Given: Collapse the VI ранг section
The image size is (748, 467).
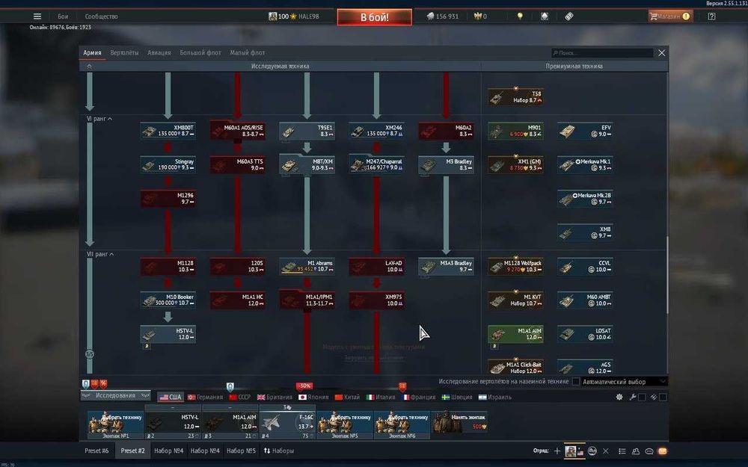Looking at the screenshot, I should pos(99,119).
